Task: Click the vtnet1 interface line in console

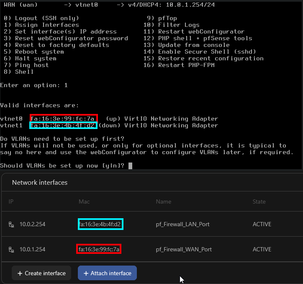Action: click(109, 126)
